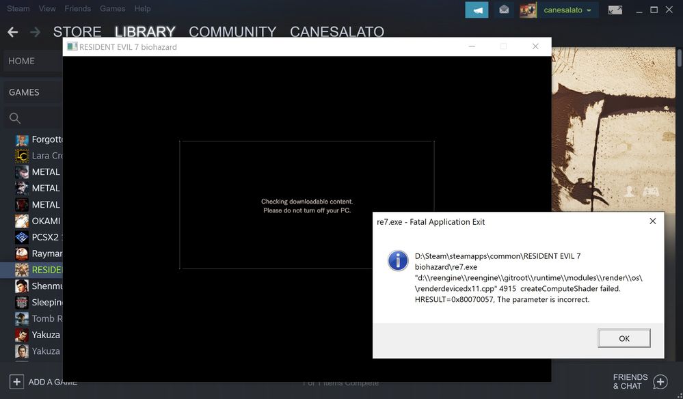
Task: Open the Friends menu
Action: (77, 8)
